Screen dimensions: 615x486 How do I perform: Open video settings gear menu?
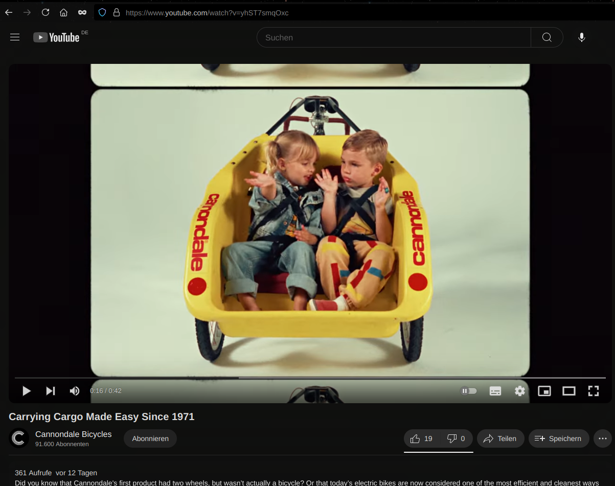pyautogui.click(x=520, y=391)
